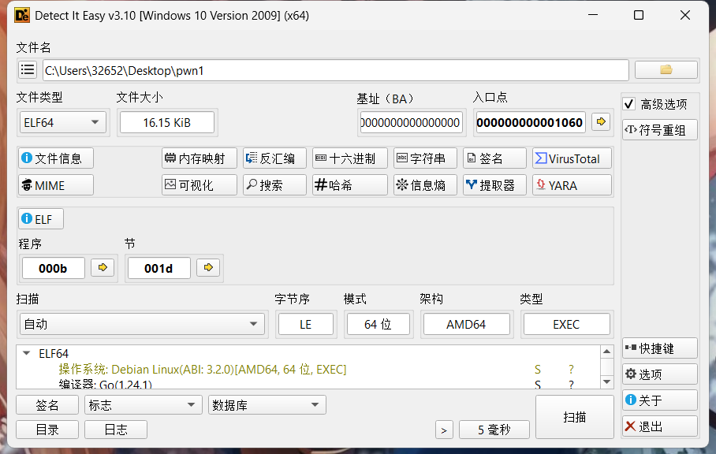This screenshot has width=716, height=454.
Task: Open the file list icon beside the path
Action: [x=28, y=70]
